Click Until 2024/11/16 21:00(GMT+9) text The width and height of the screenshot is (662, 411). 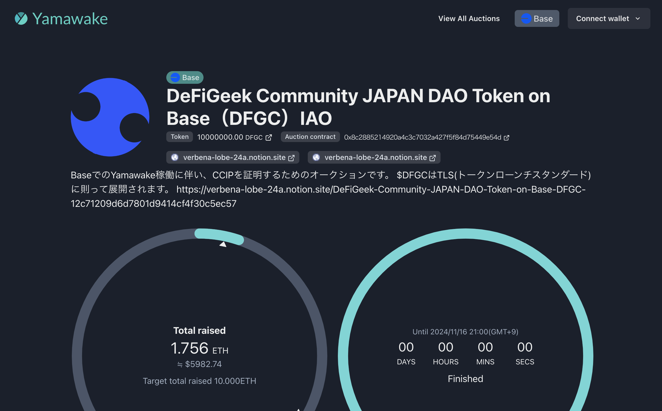(x=465, y=332)
